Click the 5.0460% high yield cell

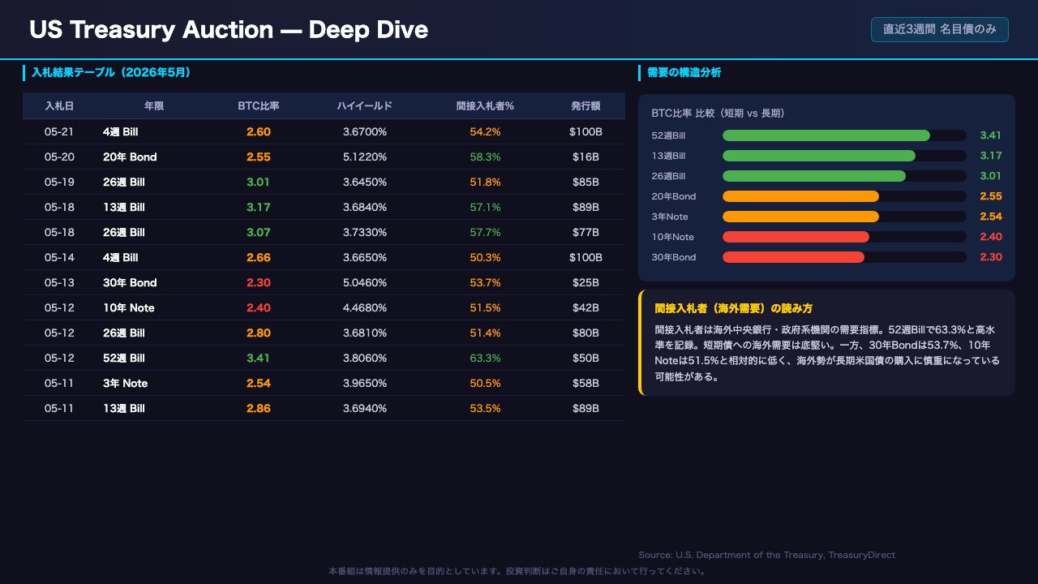pos(365,282)
